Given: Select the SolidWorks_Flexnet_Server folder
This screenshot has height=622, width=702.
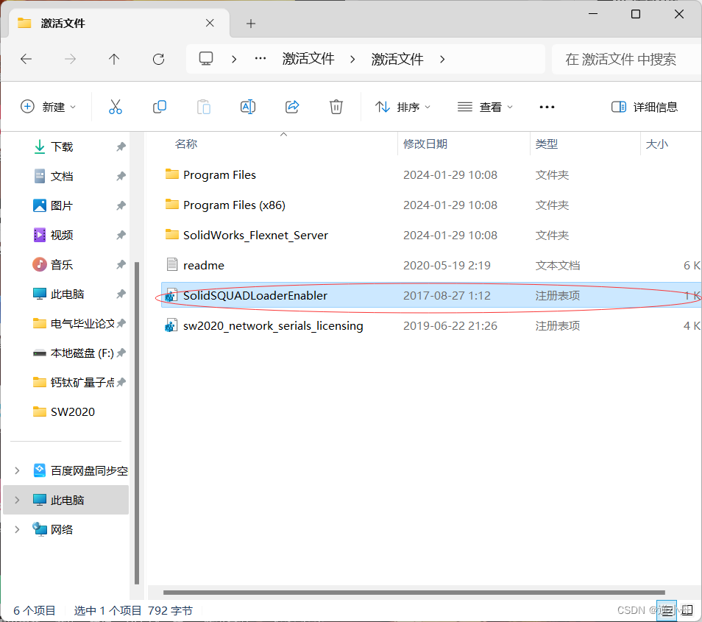Looking at the screenshot, I should click(x=430, y=235).
